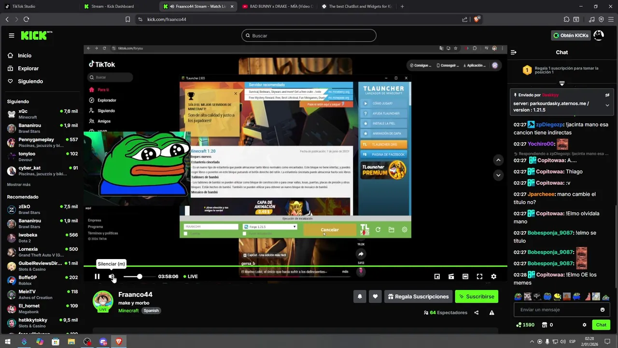The image size is (618, 348).
Task: Open the user avatar menu top right
Action: coord(599,35)
